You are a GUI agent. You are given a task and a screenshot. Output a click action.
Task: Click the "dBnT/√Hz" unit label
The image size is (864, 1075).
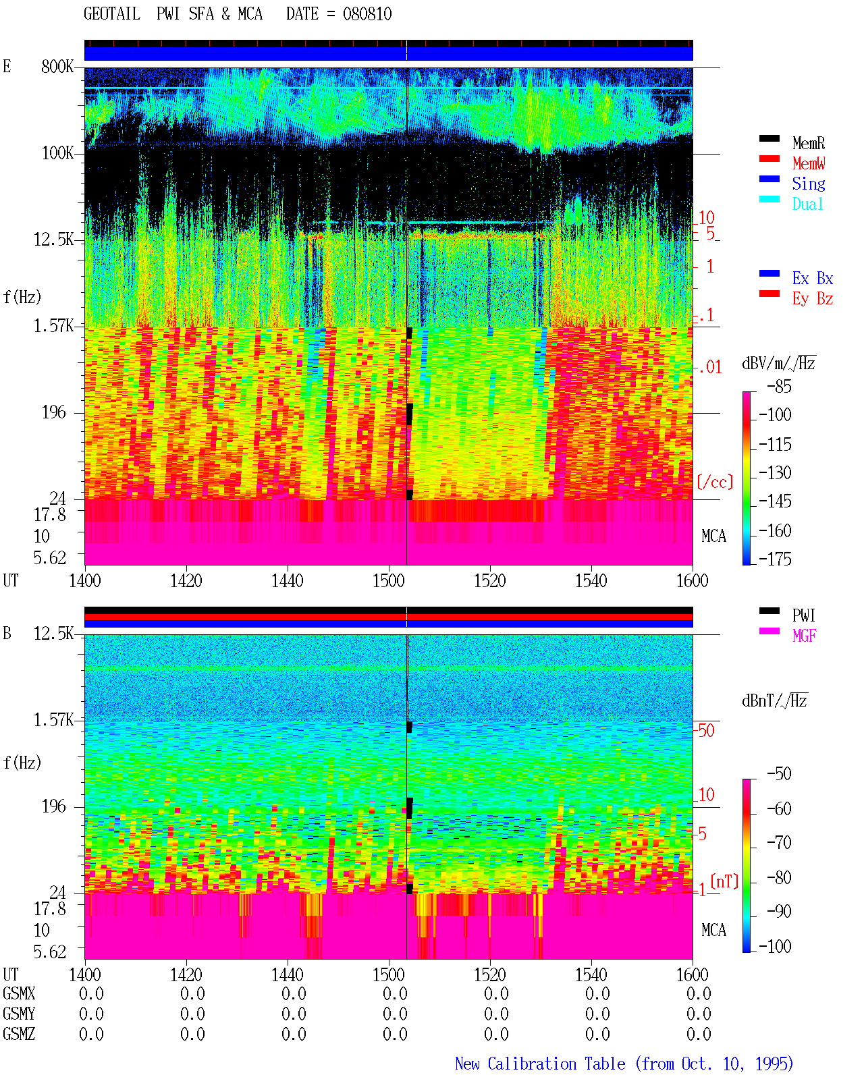point(775,700)
